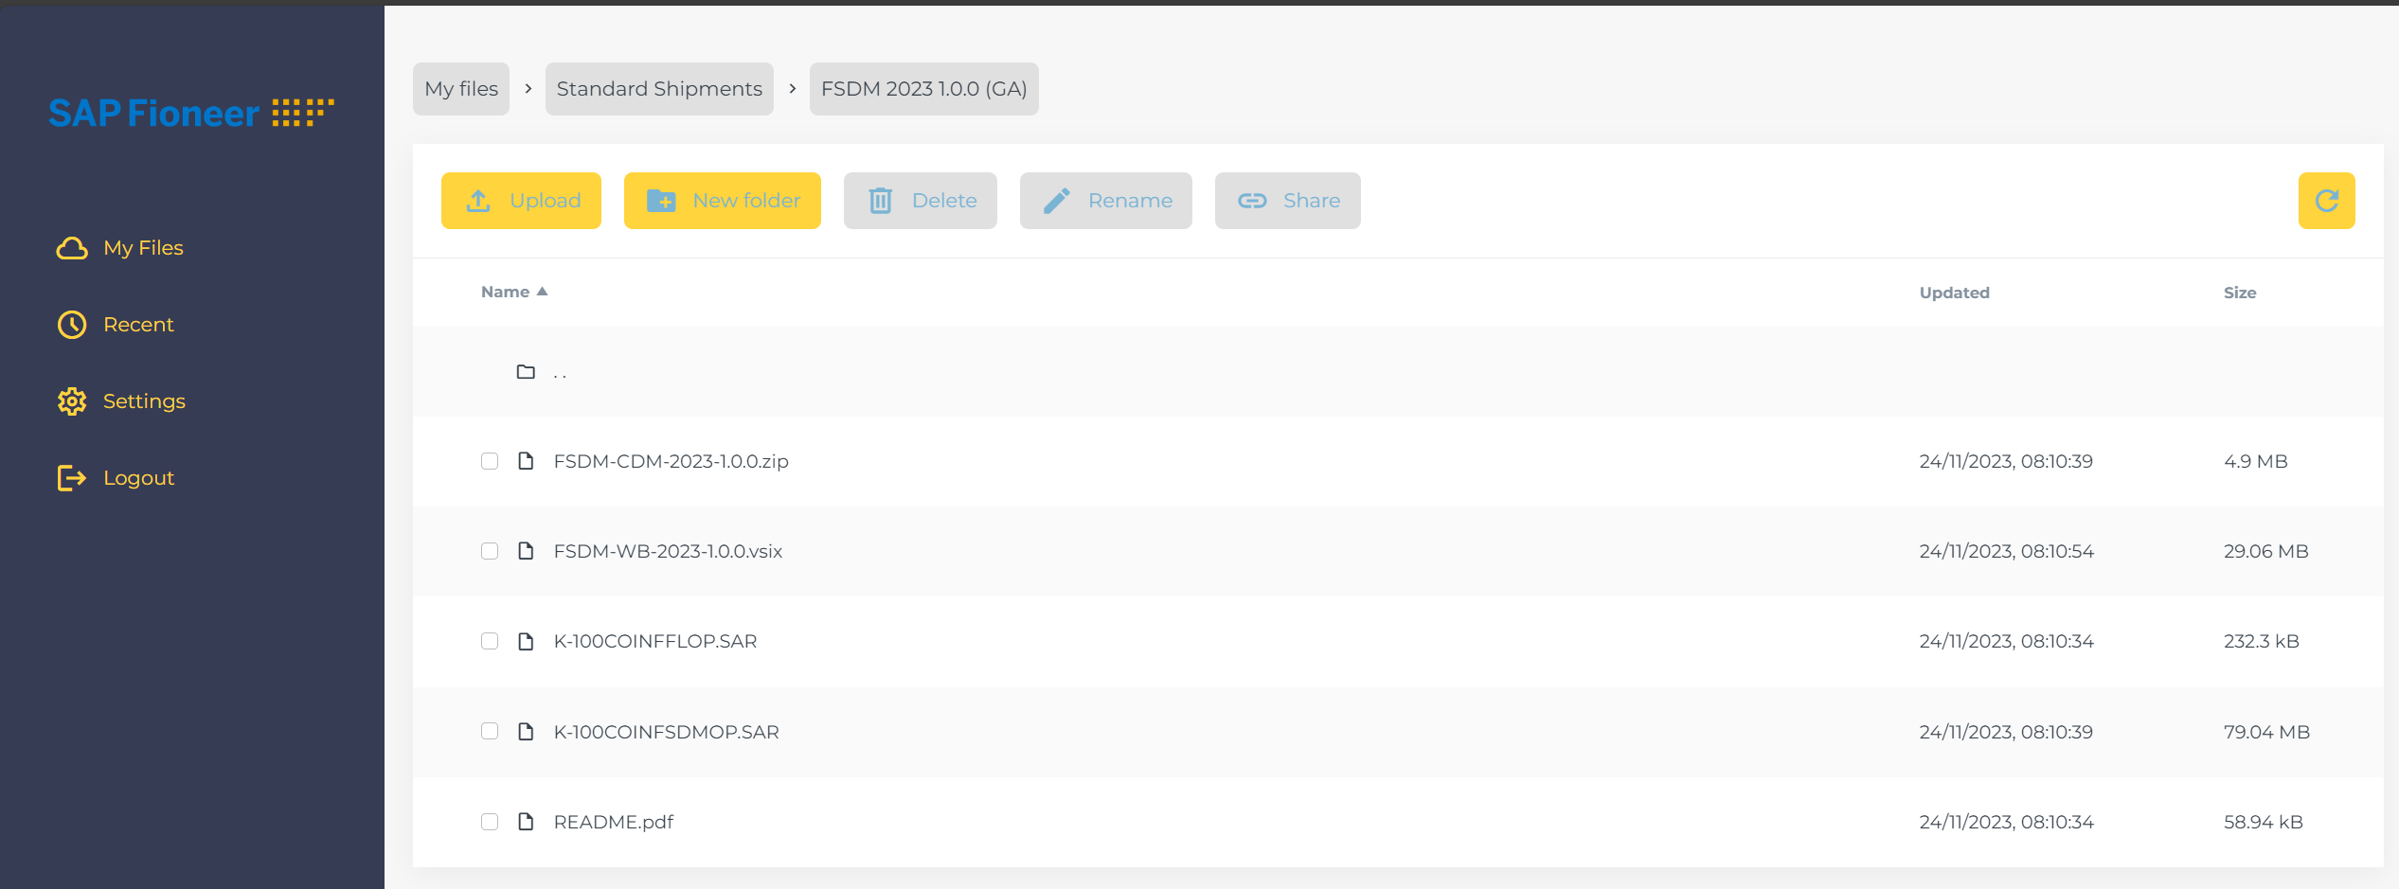Click file icon next to K-100COINFFLOP.SAR

point(526,641)
